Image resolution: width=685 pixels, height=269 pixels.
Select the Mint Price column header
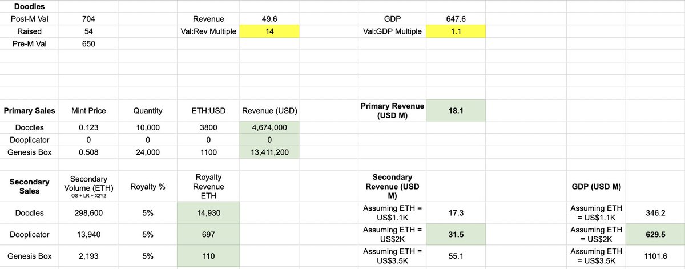click(88, 111)
